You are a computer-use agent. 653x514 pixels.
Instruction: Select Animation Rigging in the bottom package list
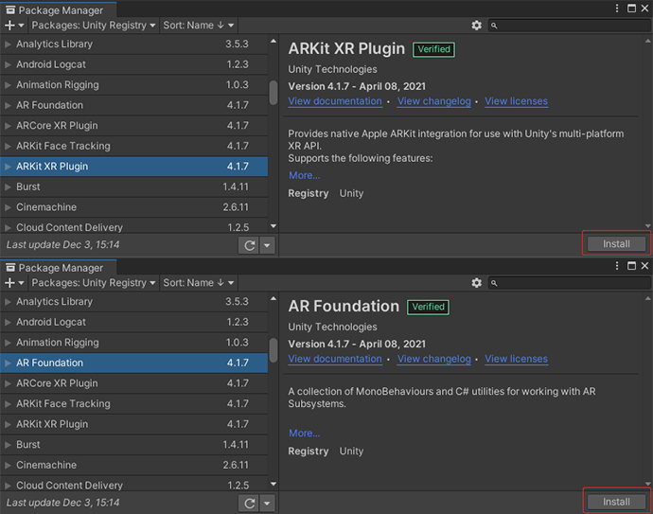(133, 343)
